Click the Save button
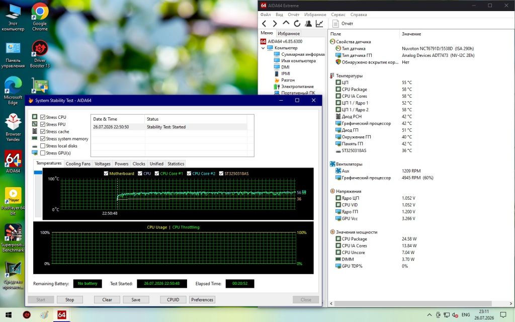515x322 pixels. click(x=136, y=300)
